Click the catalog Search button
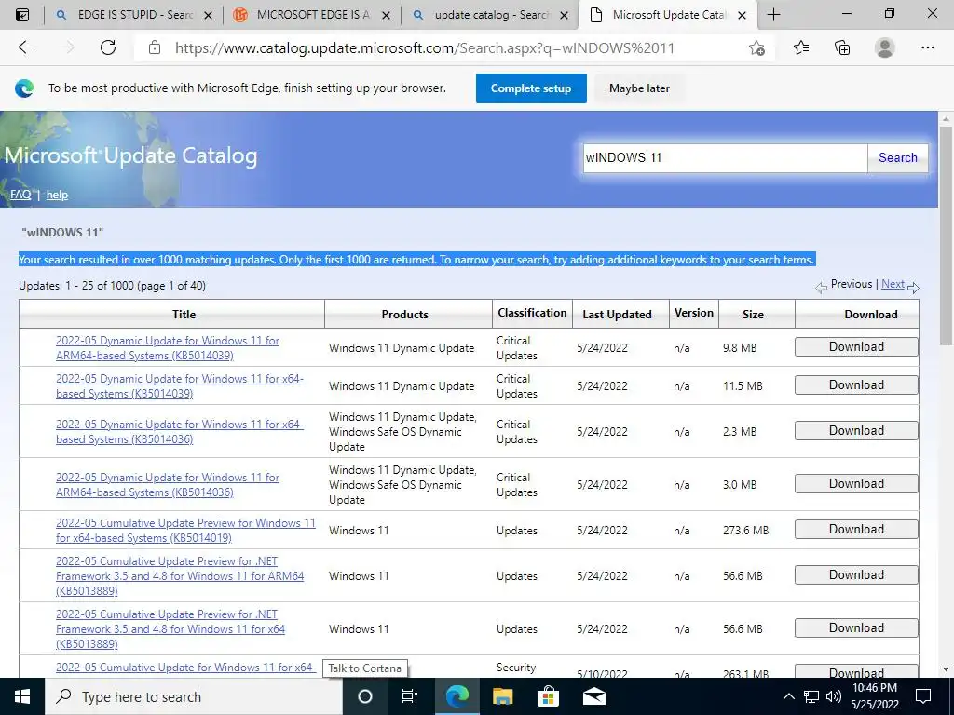The height and width of the screenshot is (715, 954). (x=897, y=158)
